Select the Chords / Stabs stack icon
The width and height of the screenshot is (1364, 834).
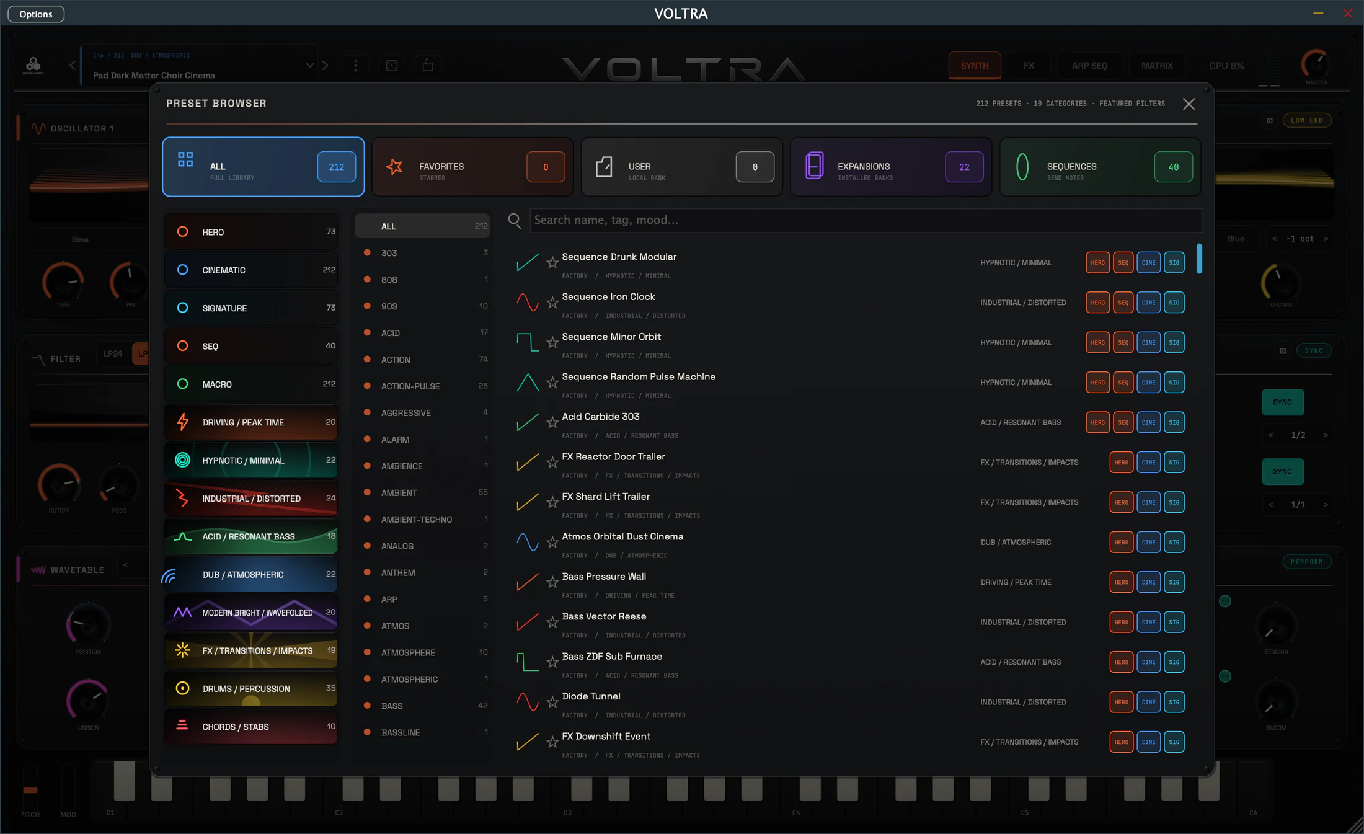click(x=182, y=725)
